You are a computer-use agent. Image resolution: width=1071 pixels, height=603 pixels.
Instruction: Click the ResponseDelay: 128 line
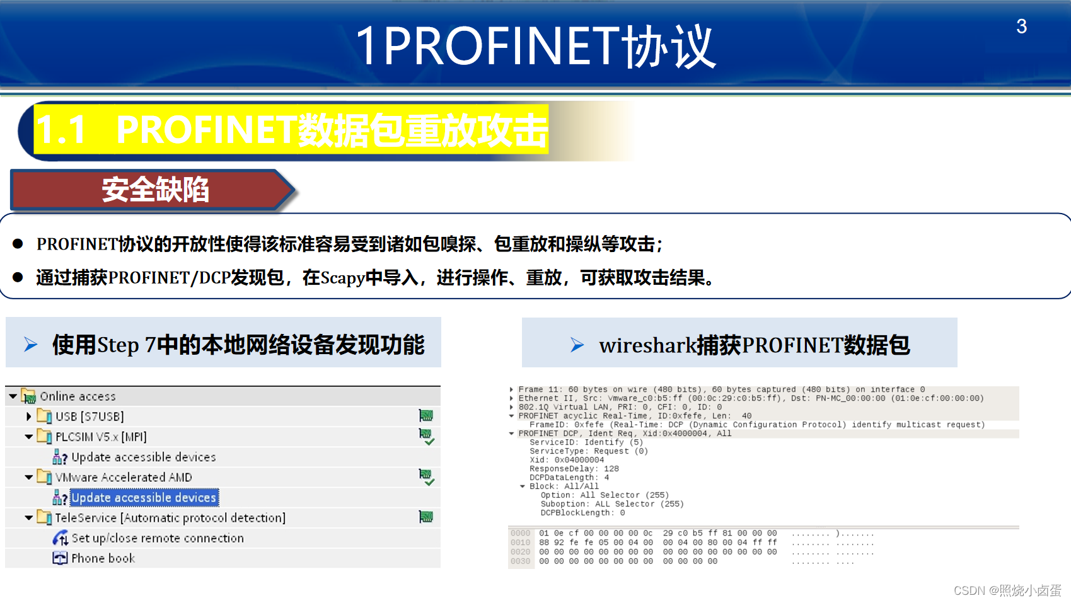(574, 469)
